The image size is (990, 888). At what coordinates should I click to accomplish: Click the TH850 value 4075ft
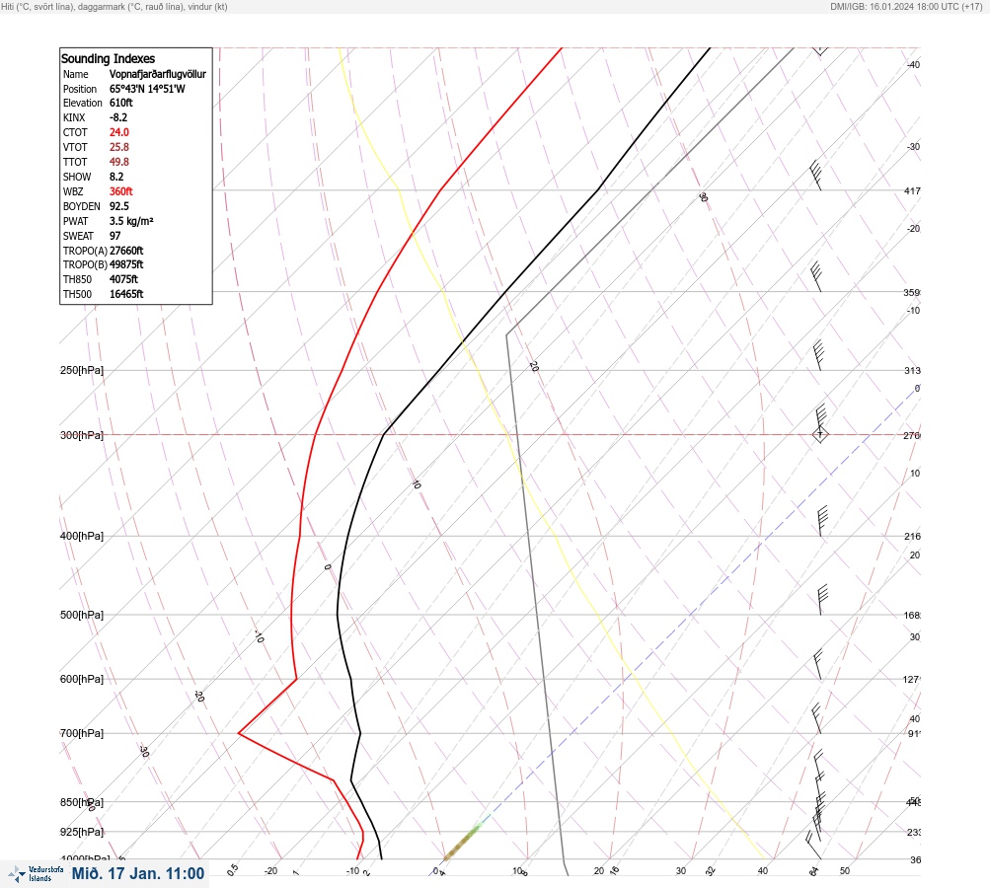coord(123,279)
